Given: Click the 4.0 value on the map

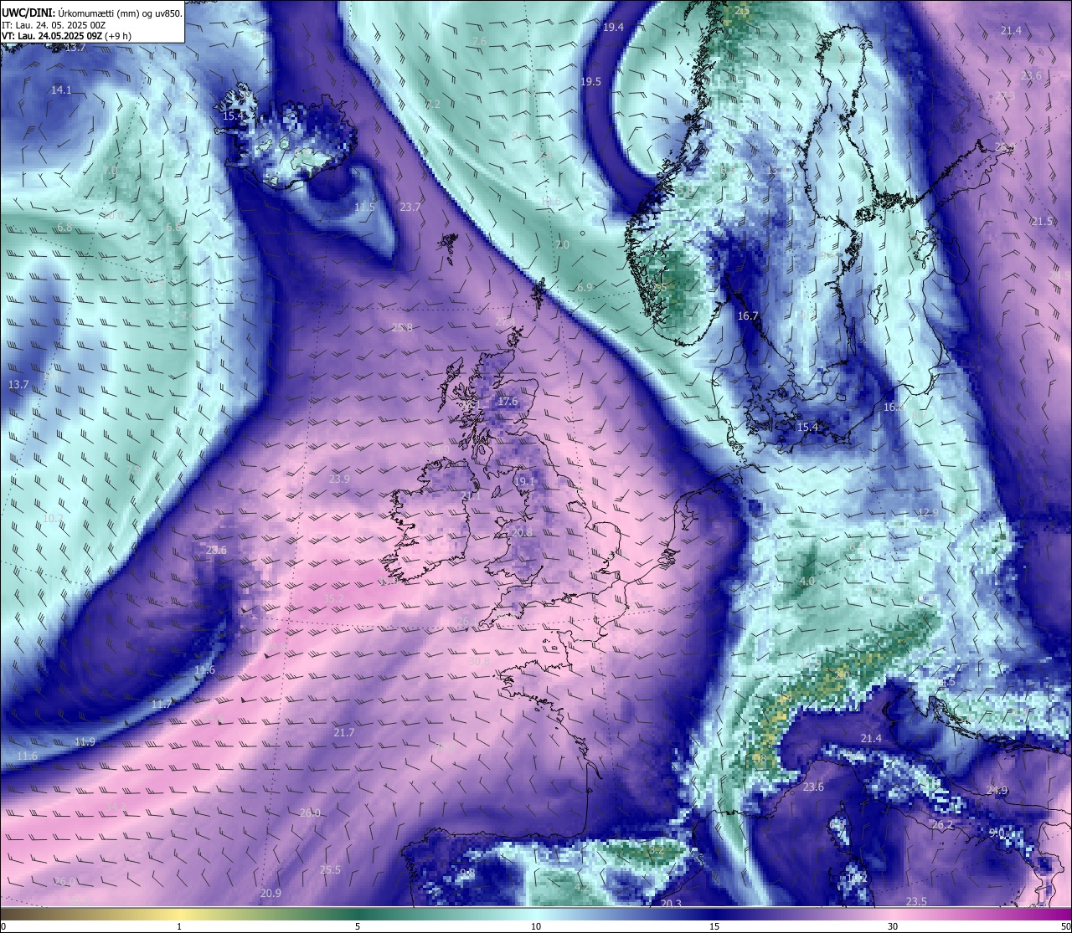Looking at the screenshot, I should [x=807, y=581].
